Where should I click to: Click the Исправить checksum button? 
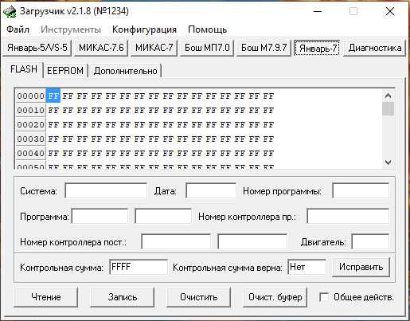click(361, 267)
